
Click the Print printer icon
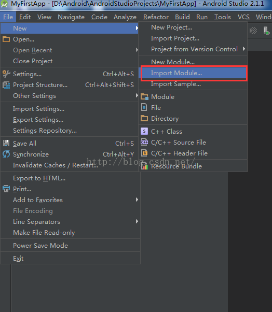(x=6, y=189)
